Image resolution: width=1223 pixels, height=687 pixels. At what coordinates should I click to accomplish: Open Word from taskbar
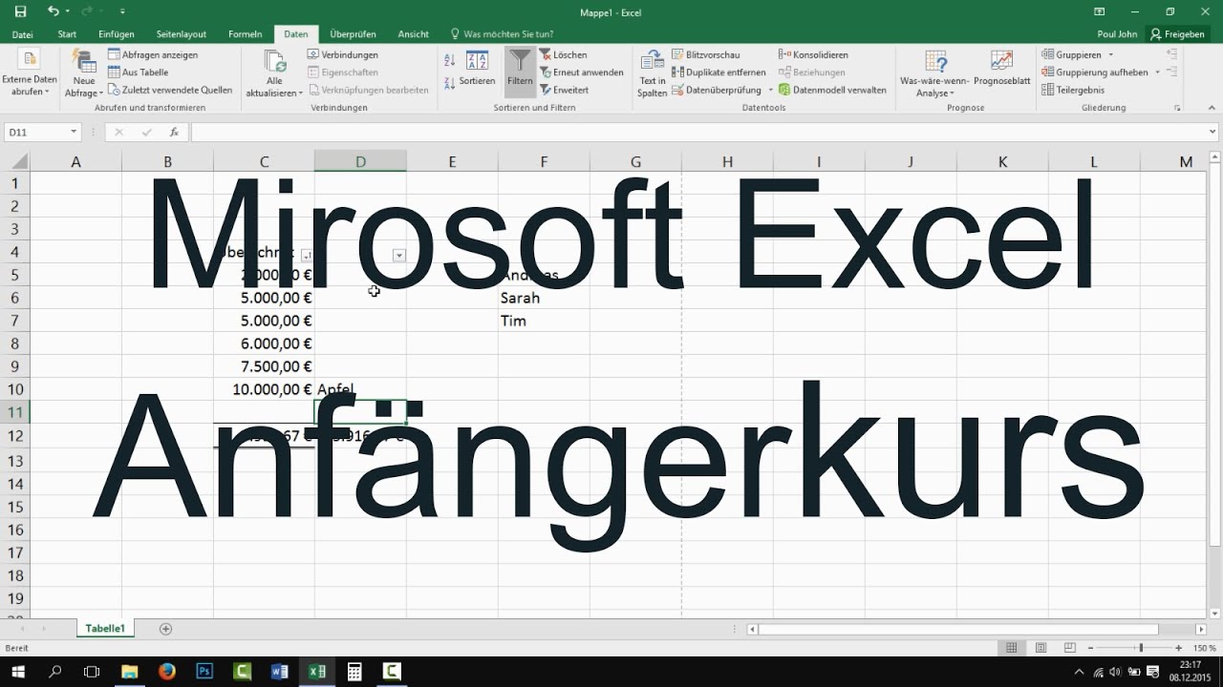(280, 672)
